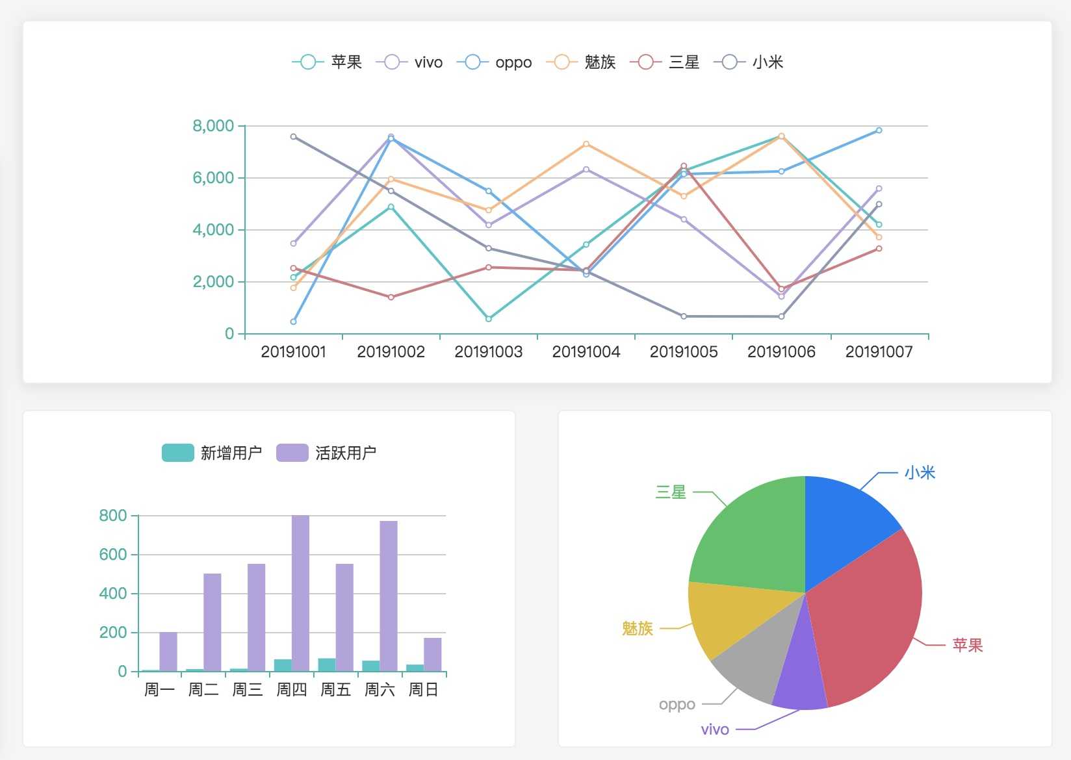Image resolution: width=1071 pixels, height=760 pixels.
Task: Click the 20191005 x-axis label
Action: [x=684, y=352]
